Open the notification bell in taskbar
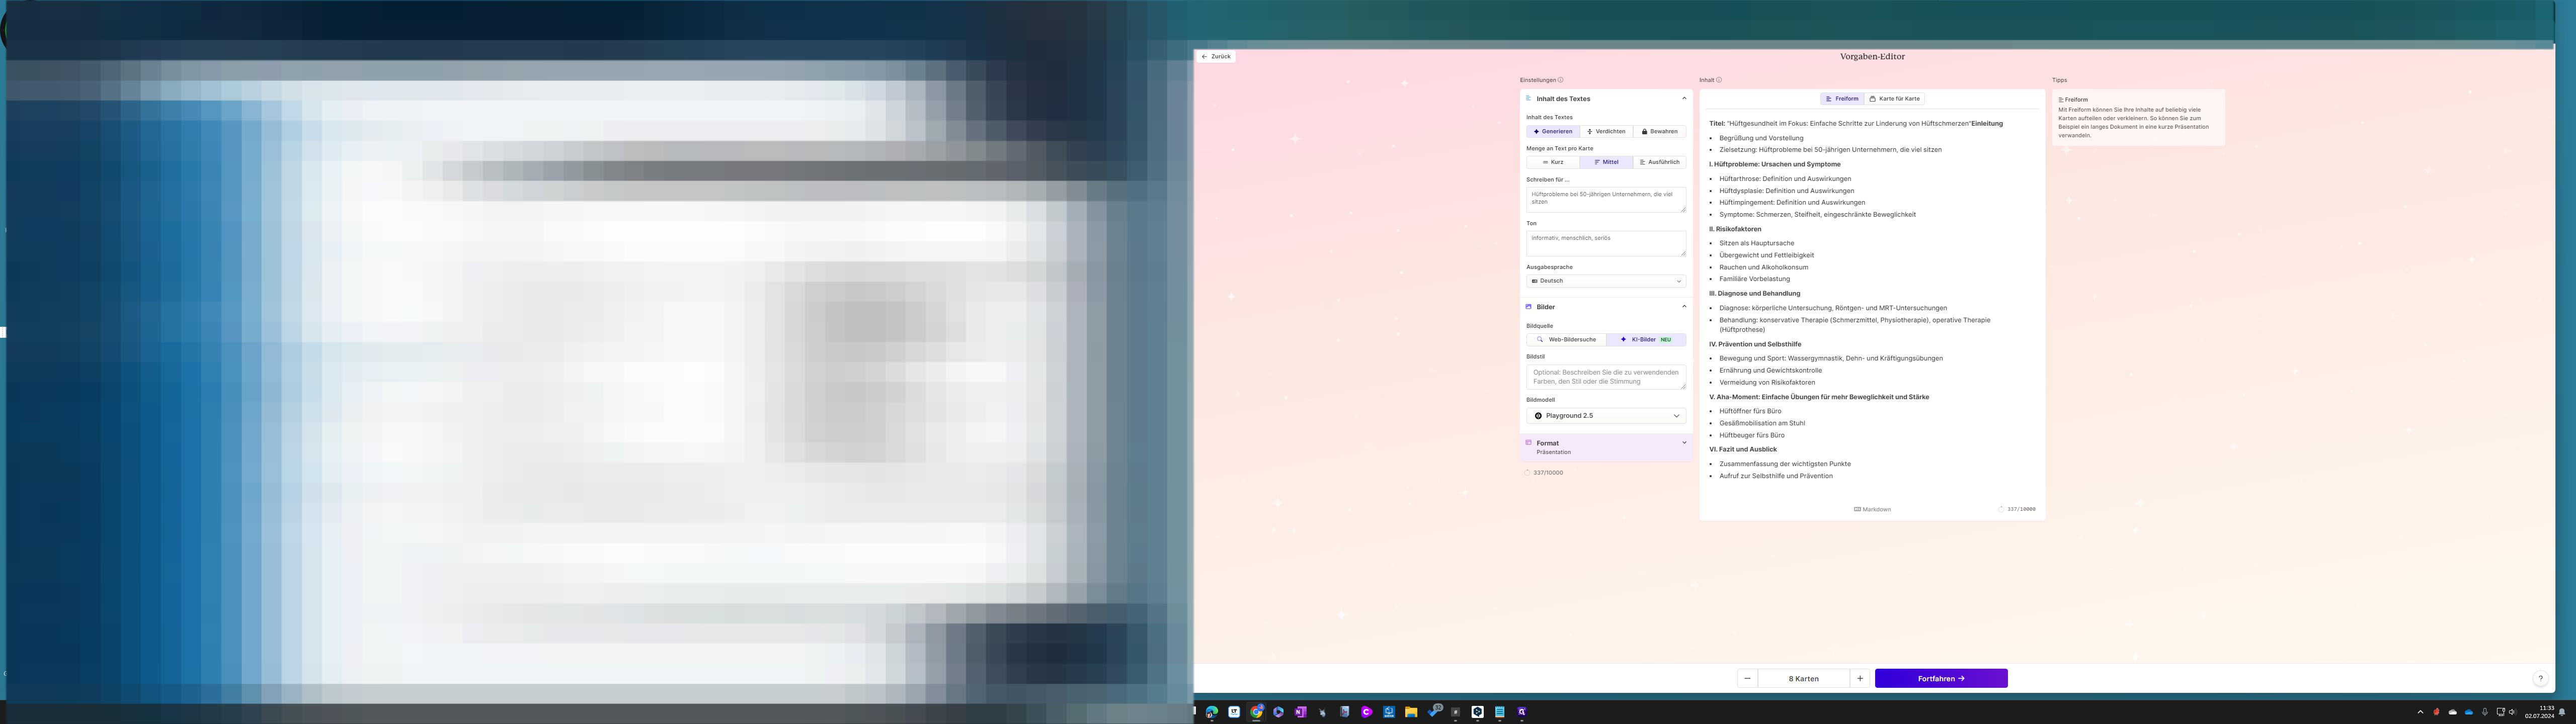Image resolution: width=2576 pixels, height=724 pixels. tap(2562, 712)
